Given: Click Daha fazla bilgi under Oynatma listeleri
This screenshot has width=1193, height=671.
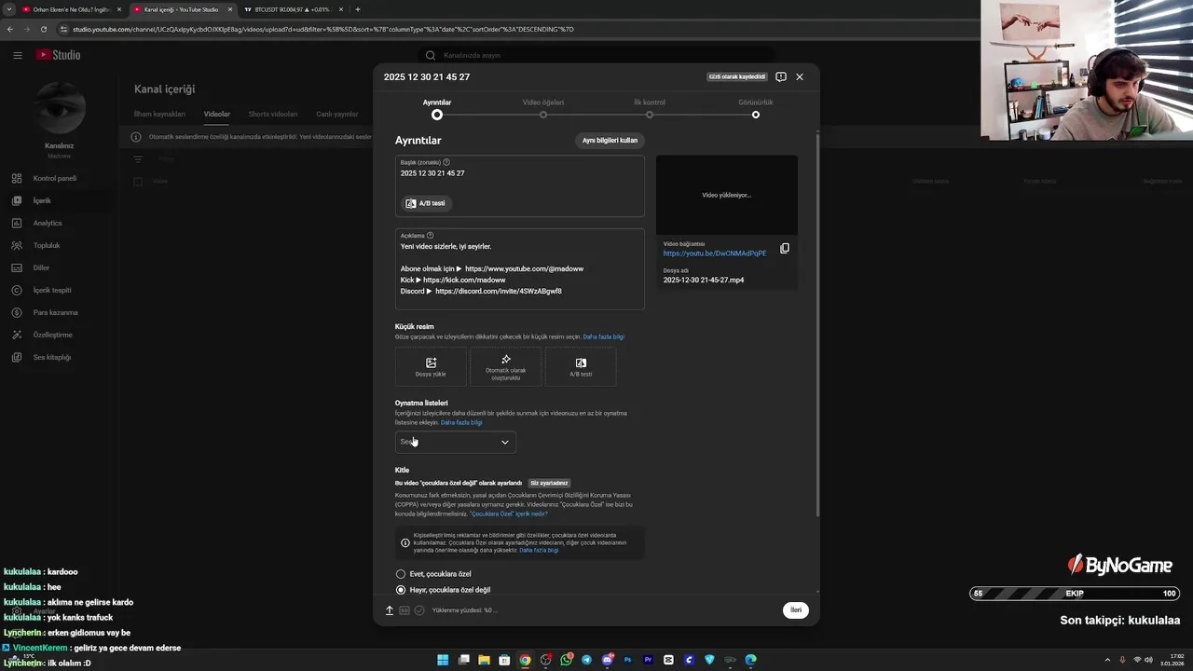Looking at the screenshot, I should pyautogui.click(x=461, y=422).
